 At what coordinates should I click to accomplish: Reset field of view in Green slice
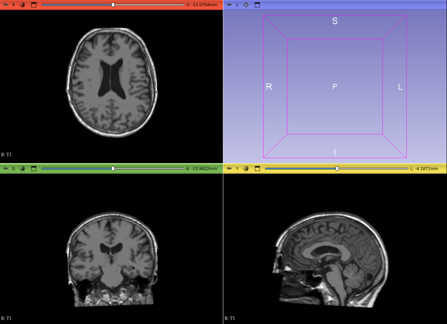[x=22, y=168]
